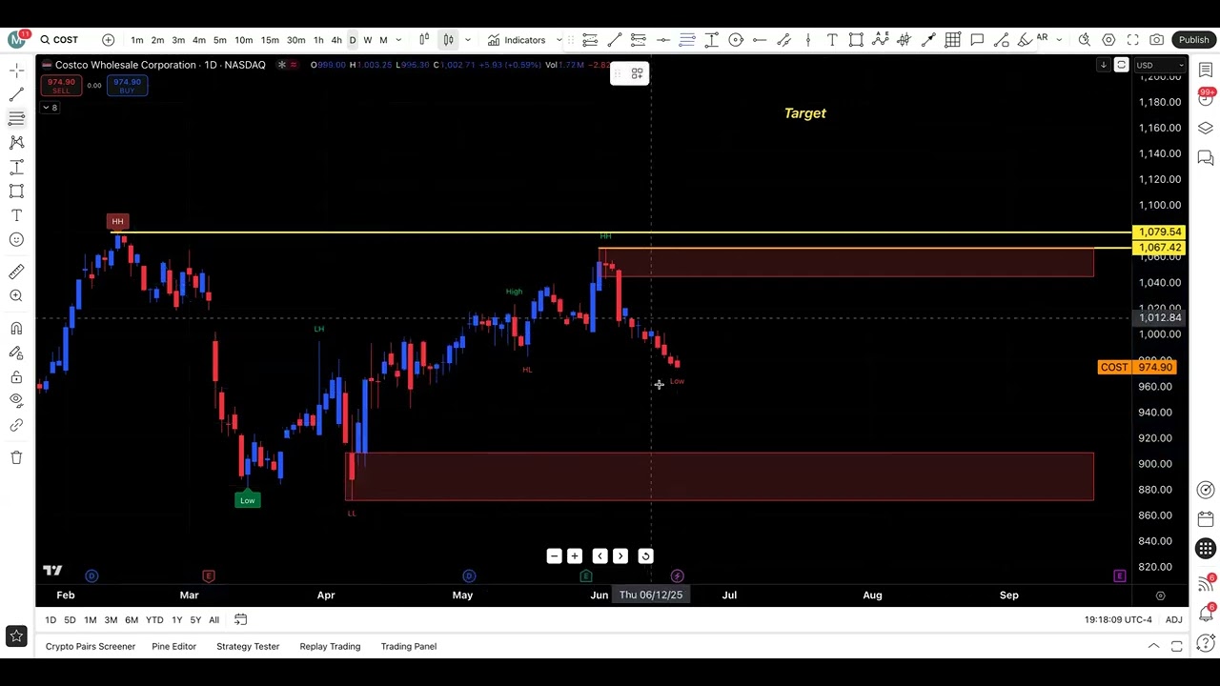The image size is (1220, 686).
Task: Expand the chart style dropdown
Action: [x=467, y=40]
